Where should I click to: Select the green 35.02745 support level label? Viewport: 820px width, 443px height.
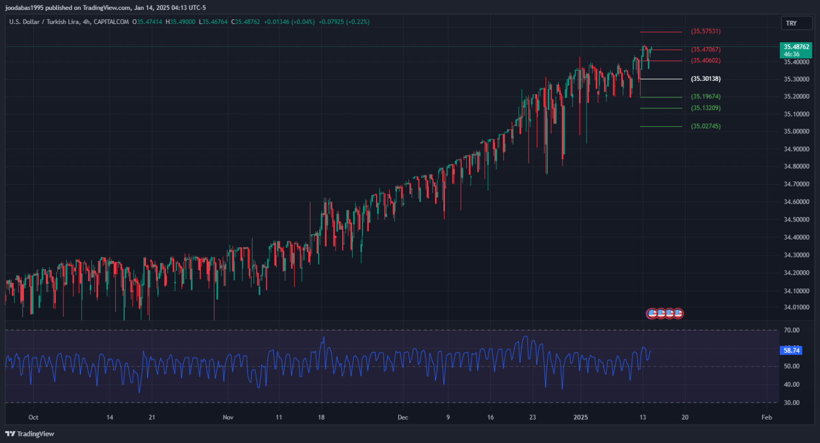point(706,126)
